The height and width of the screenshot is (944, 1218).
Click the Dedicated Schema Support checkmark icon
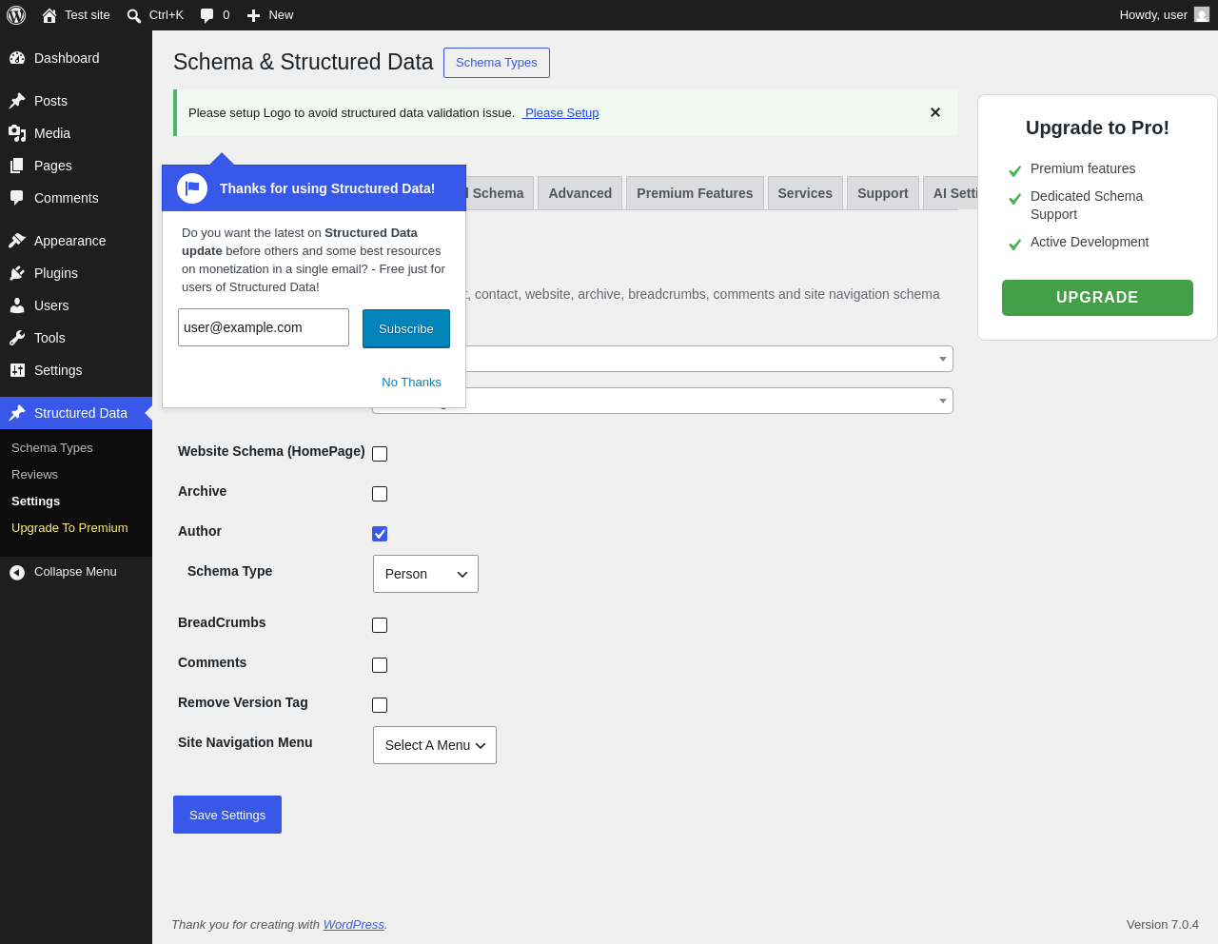pos(1014,199)
